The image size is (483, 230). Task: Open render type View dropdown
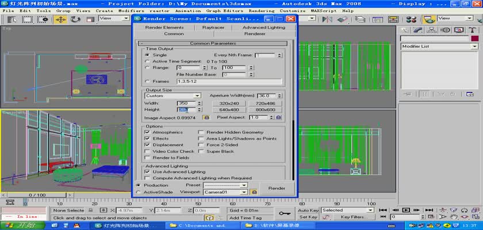[x=455, y=18]
